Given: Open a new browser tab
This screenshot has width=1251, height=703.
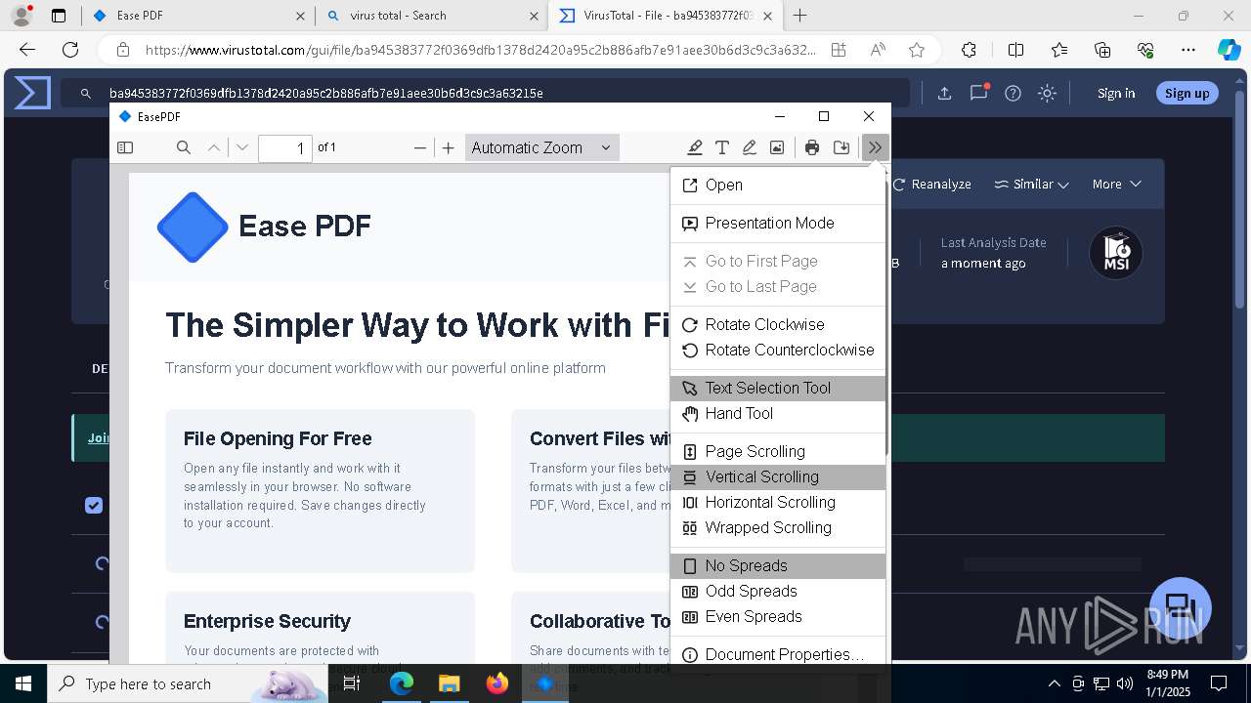Looking at the screenshot, I should (799, 16).
